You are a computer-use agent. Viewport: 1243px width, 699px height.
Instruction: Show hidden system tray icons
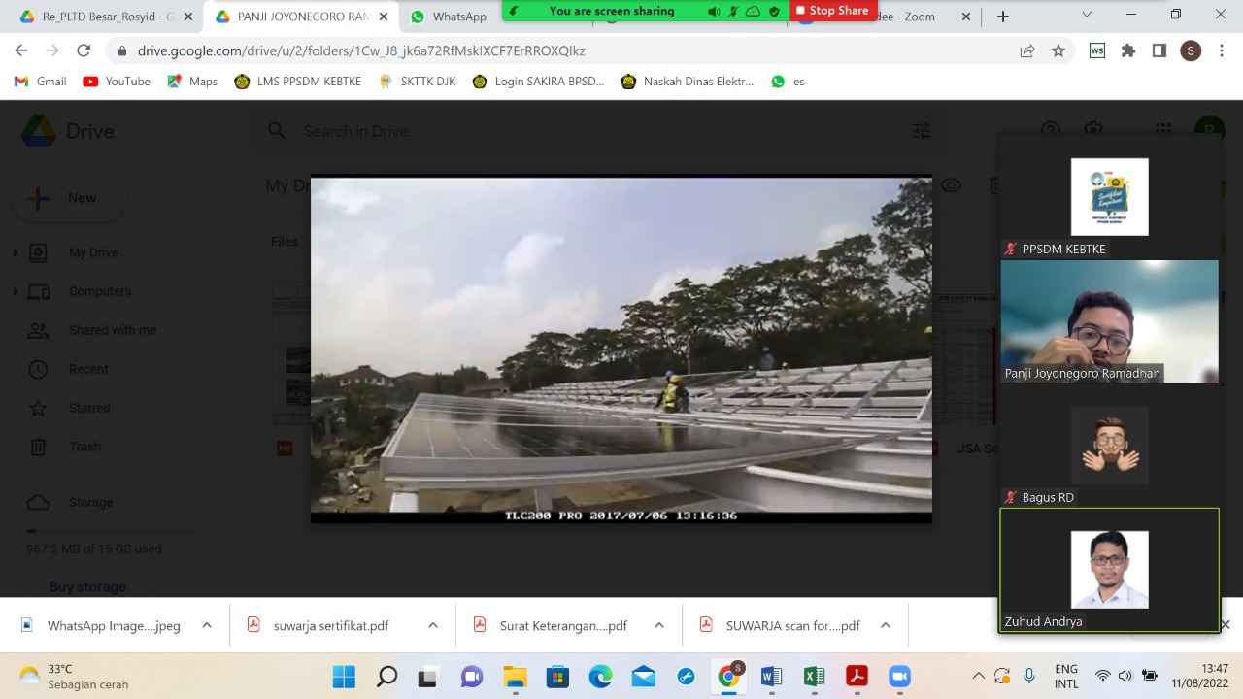(x=978, y=676)
